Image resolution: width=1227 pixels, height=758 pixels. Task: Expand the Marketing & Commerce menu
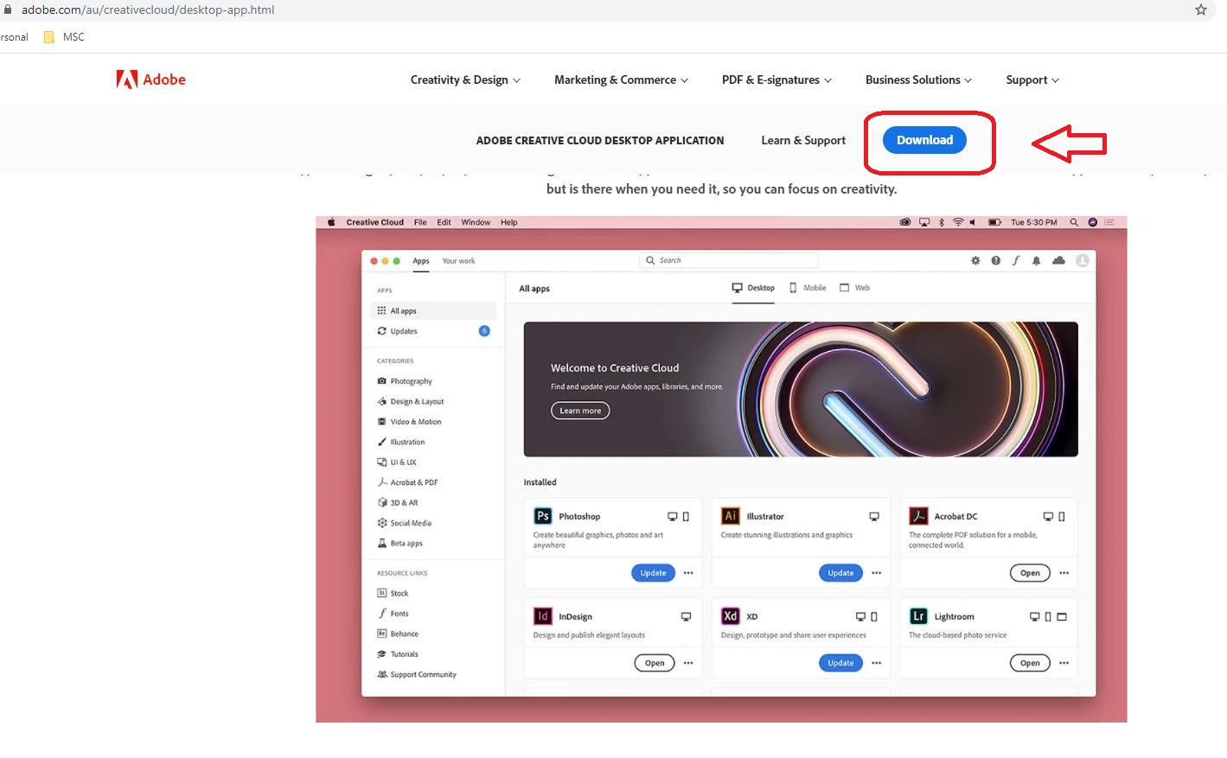click(621, 80)
